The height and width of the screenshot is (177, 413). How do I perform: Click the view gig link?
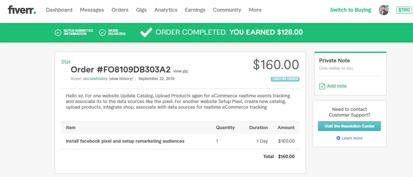click(x=180, y=71)
